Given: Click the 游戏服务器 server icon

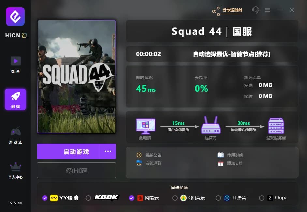Looking at the screenshot, I should point(276,126).
